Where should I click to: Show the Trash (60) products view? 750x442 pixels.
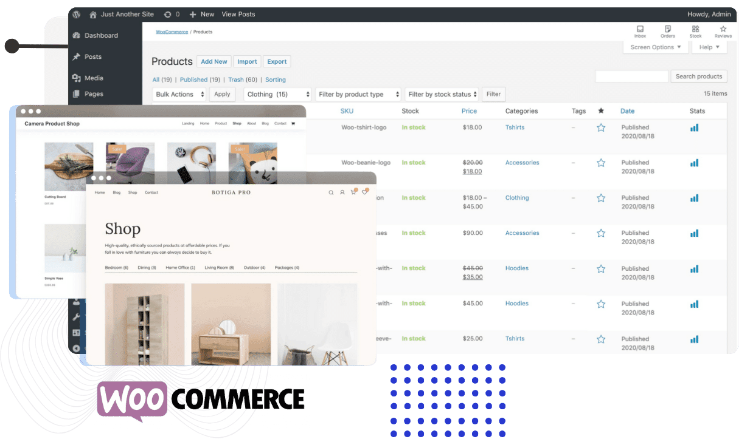click(x=243, y=80)
